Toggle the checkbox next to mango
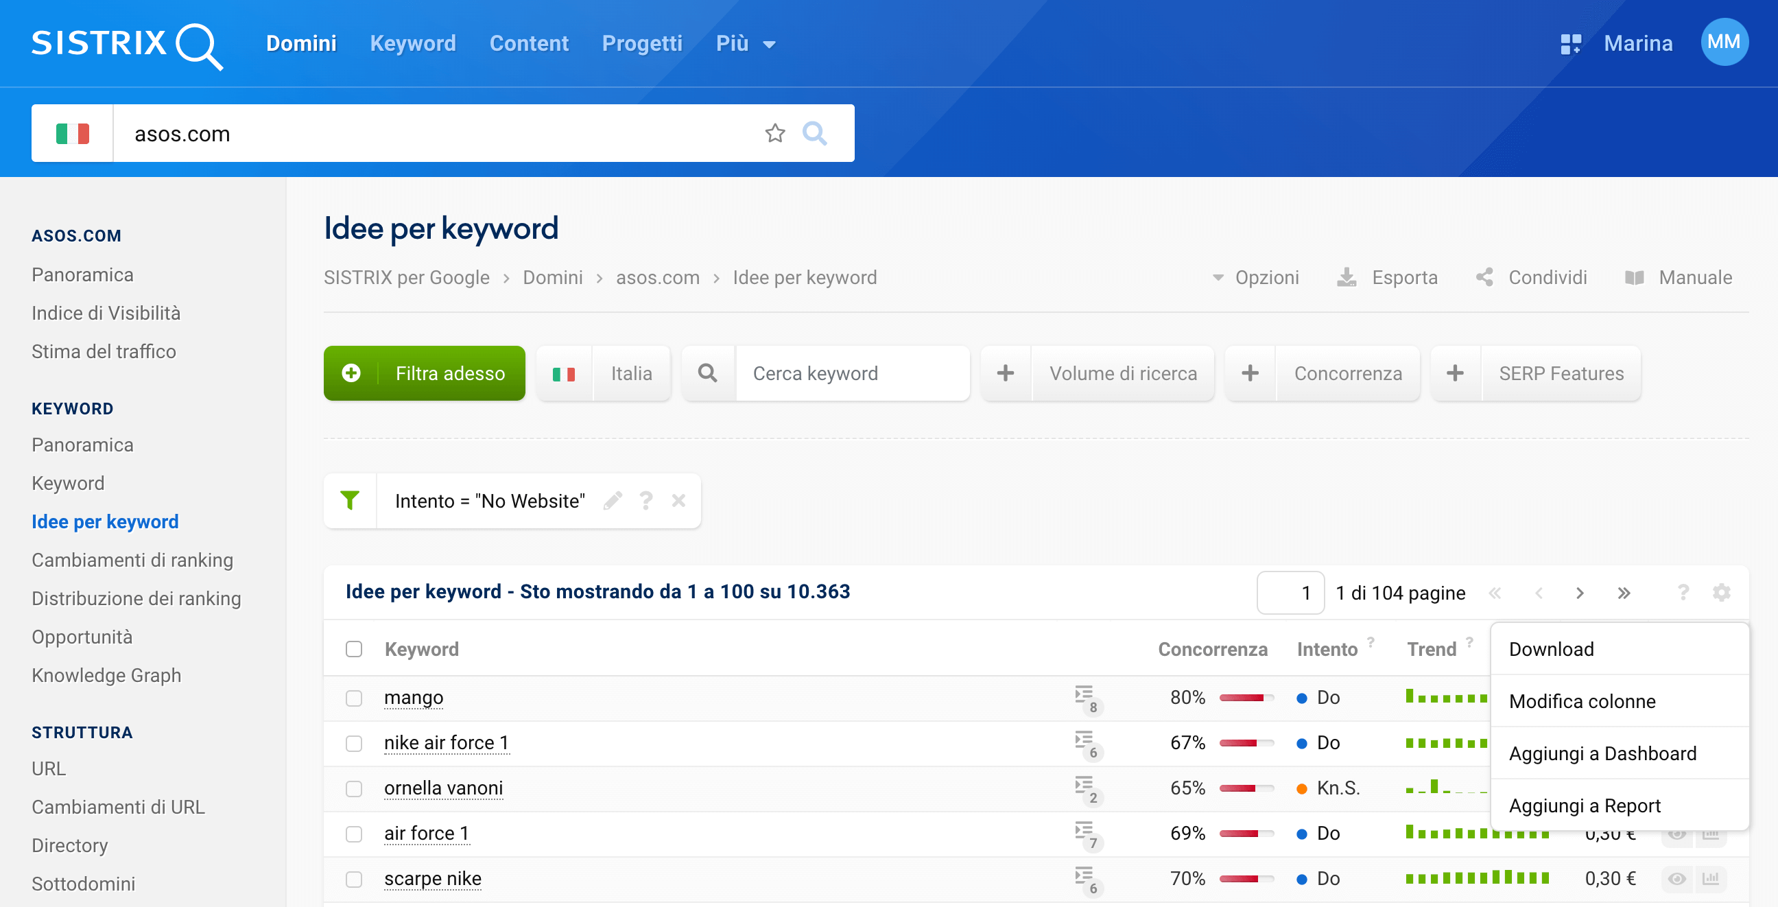The width and height of the screenshot is (1778, 907). click(x=355, y=696)
